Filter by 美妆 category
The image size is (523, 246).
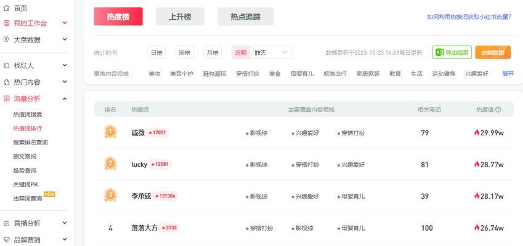155,74
